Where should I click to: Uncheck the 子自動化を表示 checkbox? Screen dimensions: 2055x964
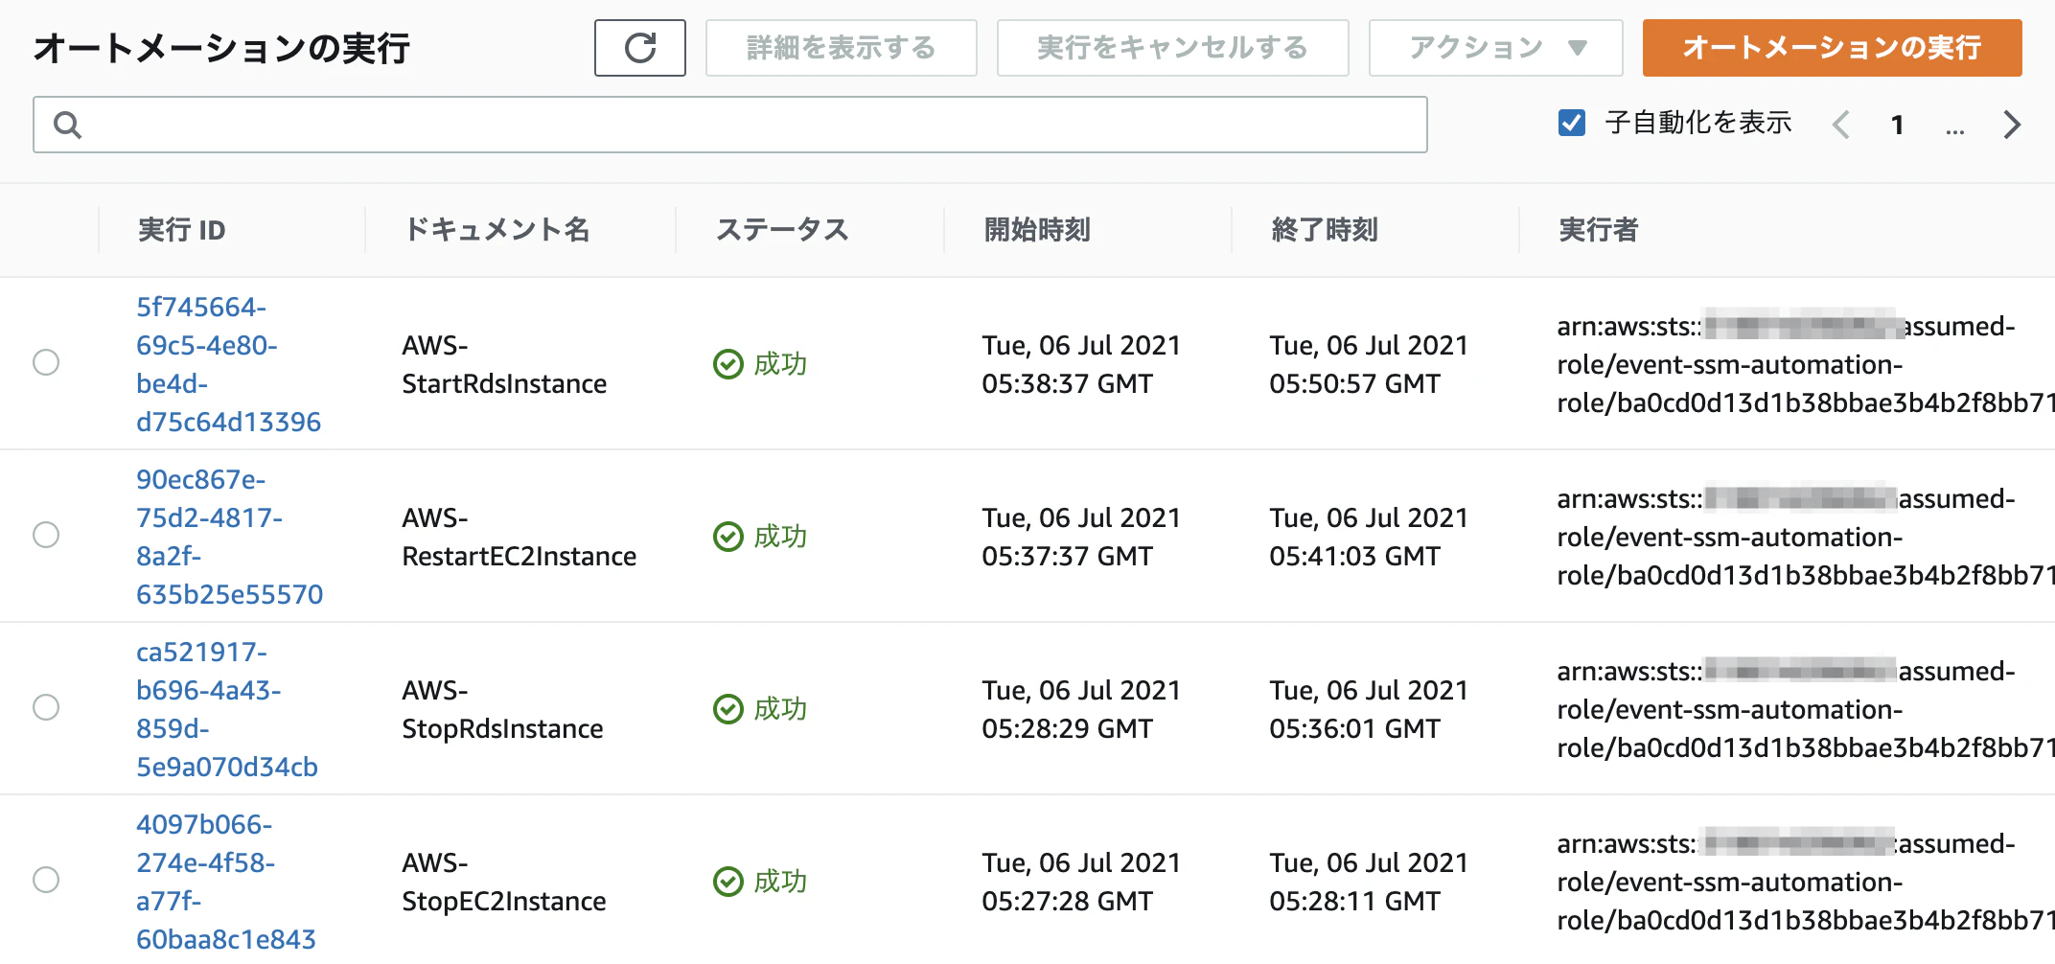[1572, 124]
